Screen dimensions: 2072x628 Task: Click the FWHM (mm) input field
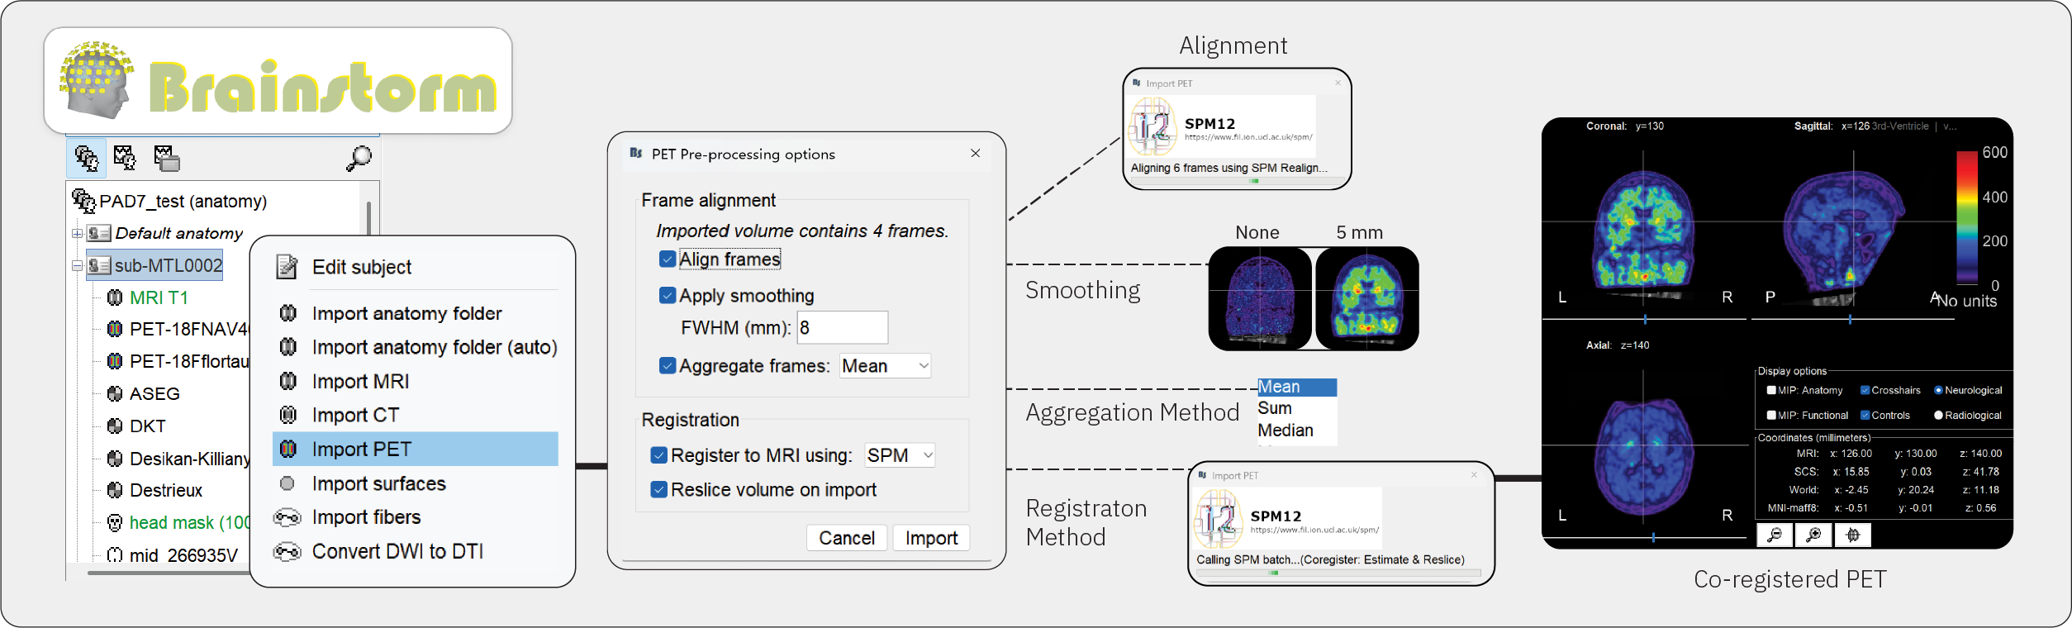842,328
